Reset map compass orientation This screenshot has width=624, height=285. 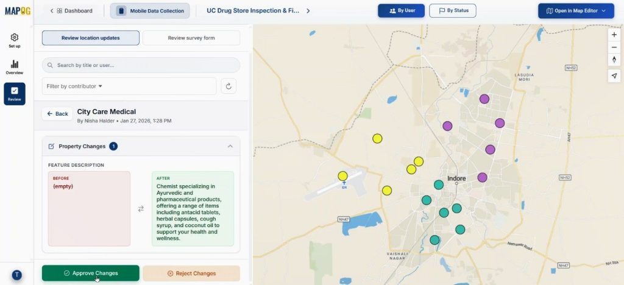tap(614, 60)
